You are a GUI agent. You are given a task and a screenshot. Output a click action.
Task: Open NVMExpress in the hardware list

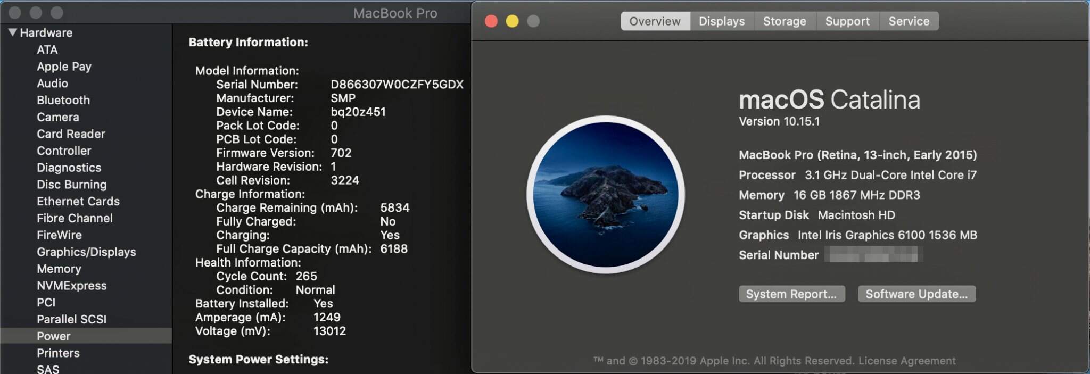[72, 286]
